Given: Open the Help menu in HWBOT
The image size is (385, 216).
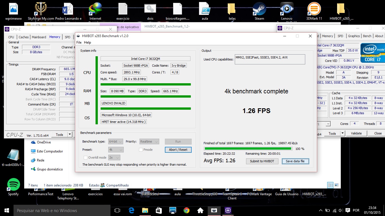Looking at the screenshot, I should (87, 42).
